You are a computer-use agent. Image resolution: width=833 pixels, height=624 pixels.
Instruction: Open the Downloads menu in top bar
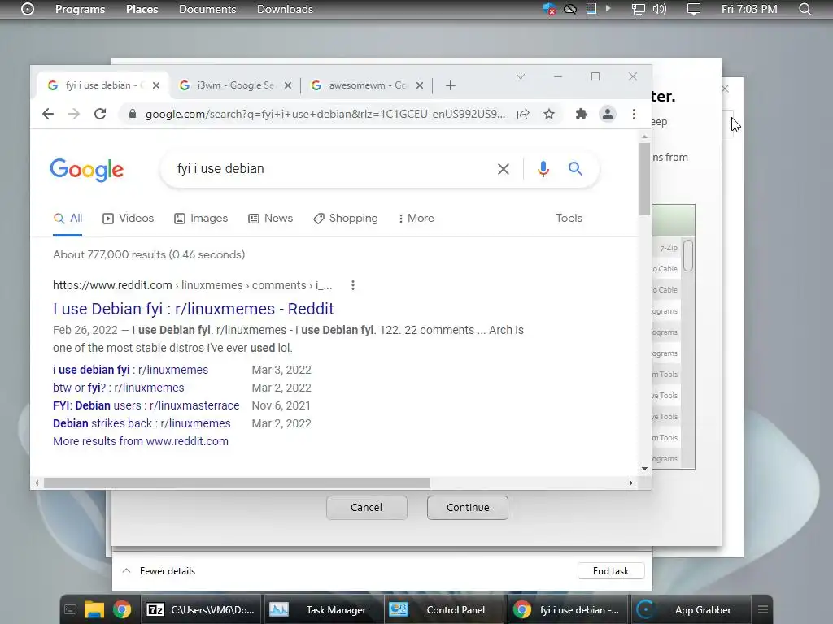coord(285,9)
